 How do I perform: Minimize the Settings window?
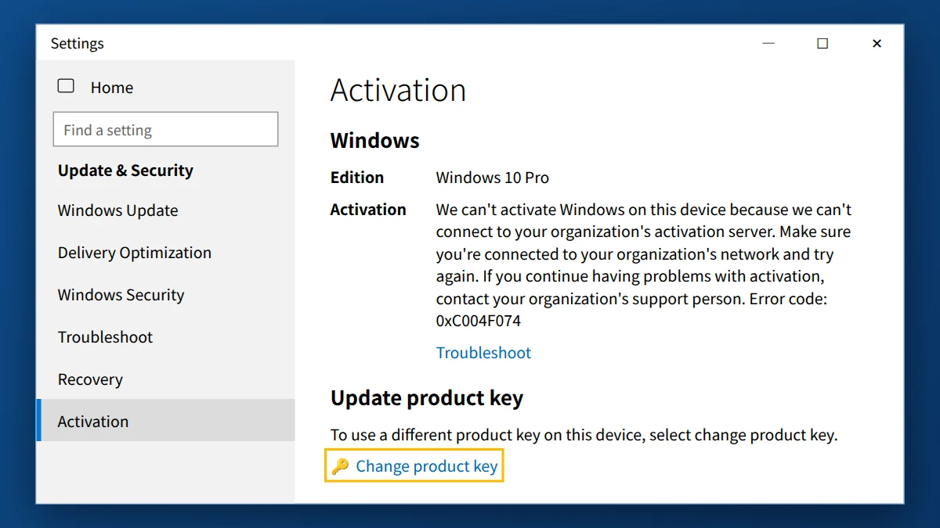[x=768, y=43]
